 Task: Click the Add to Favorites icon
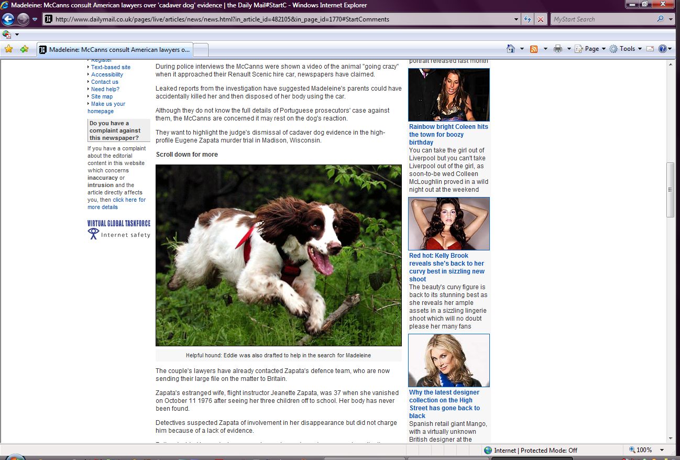coord(24,49)
